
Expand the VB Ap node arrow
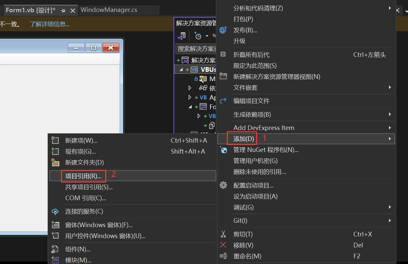(190, 97)
